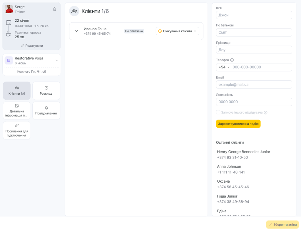This screenshot has height=230, width=301.
Task: Click the clock icon in status dropdown
Action: pos(160,31)
